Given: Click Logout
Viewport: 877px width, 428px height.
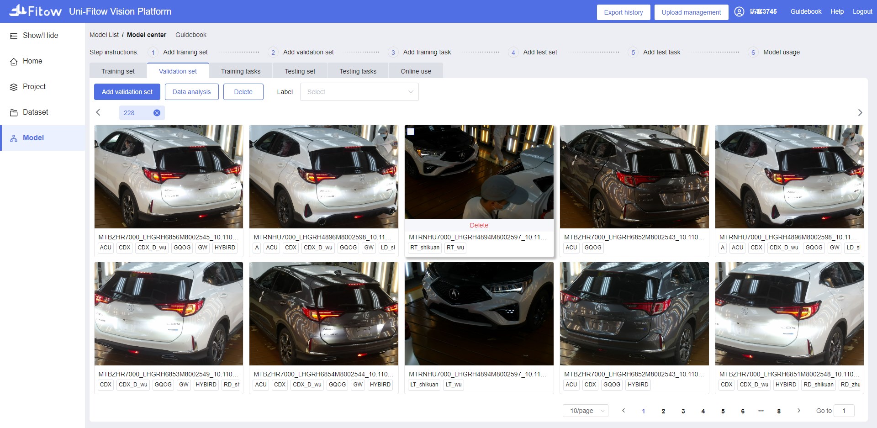Looking at the screenshot, I should 862,12.
